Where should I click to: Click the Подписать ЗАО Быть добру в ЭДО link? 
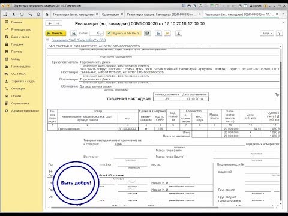tap(79, 40)
